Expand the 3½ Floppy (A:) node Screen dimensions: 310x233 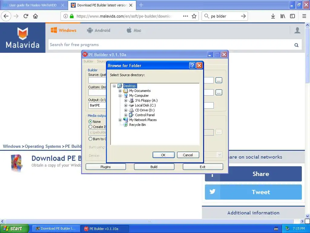click(x=126, y=100)
